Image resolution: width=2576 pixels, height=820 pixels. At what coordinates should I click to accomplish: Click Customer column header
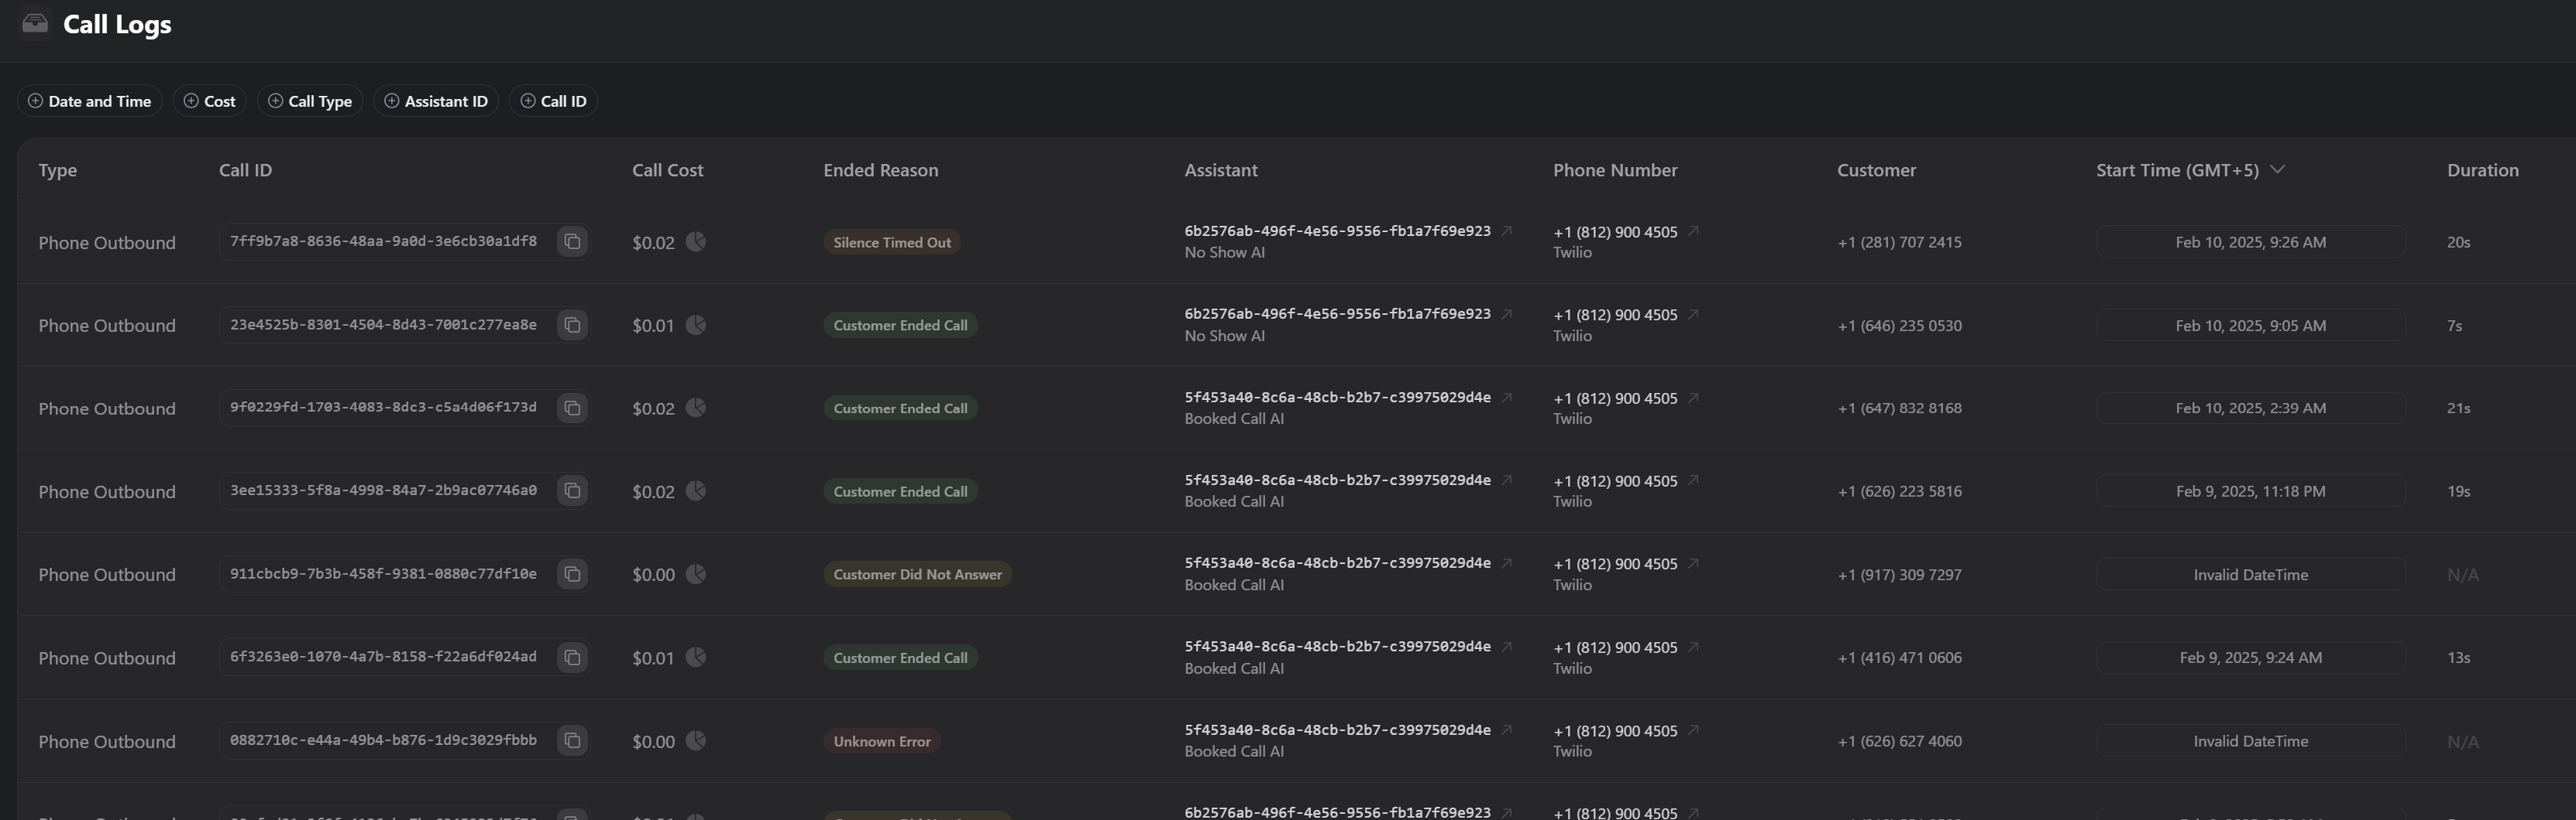(x=1876, y=169)
